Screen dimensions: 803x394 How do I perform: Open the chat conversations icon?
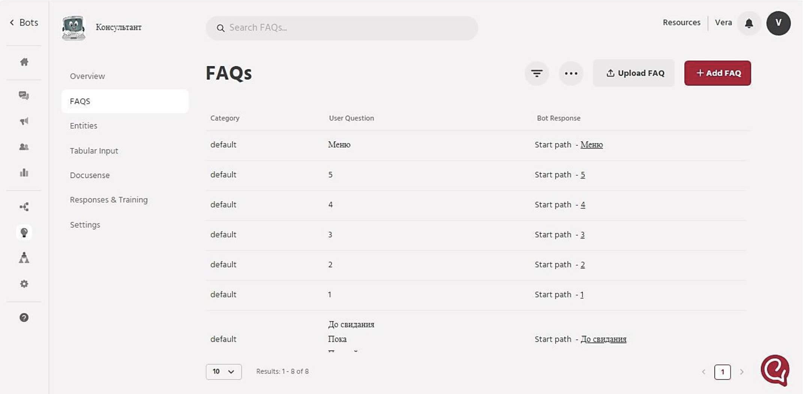pos(24,96)
